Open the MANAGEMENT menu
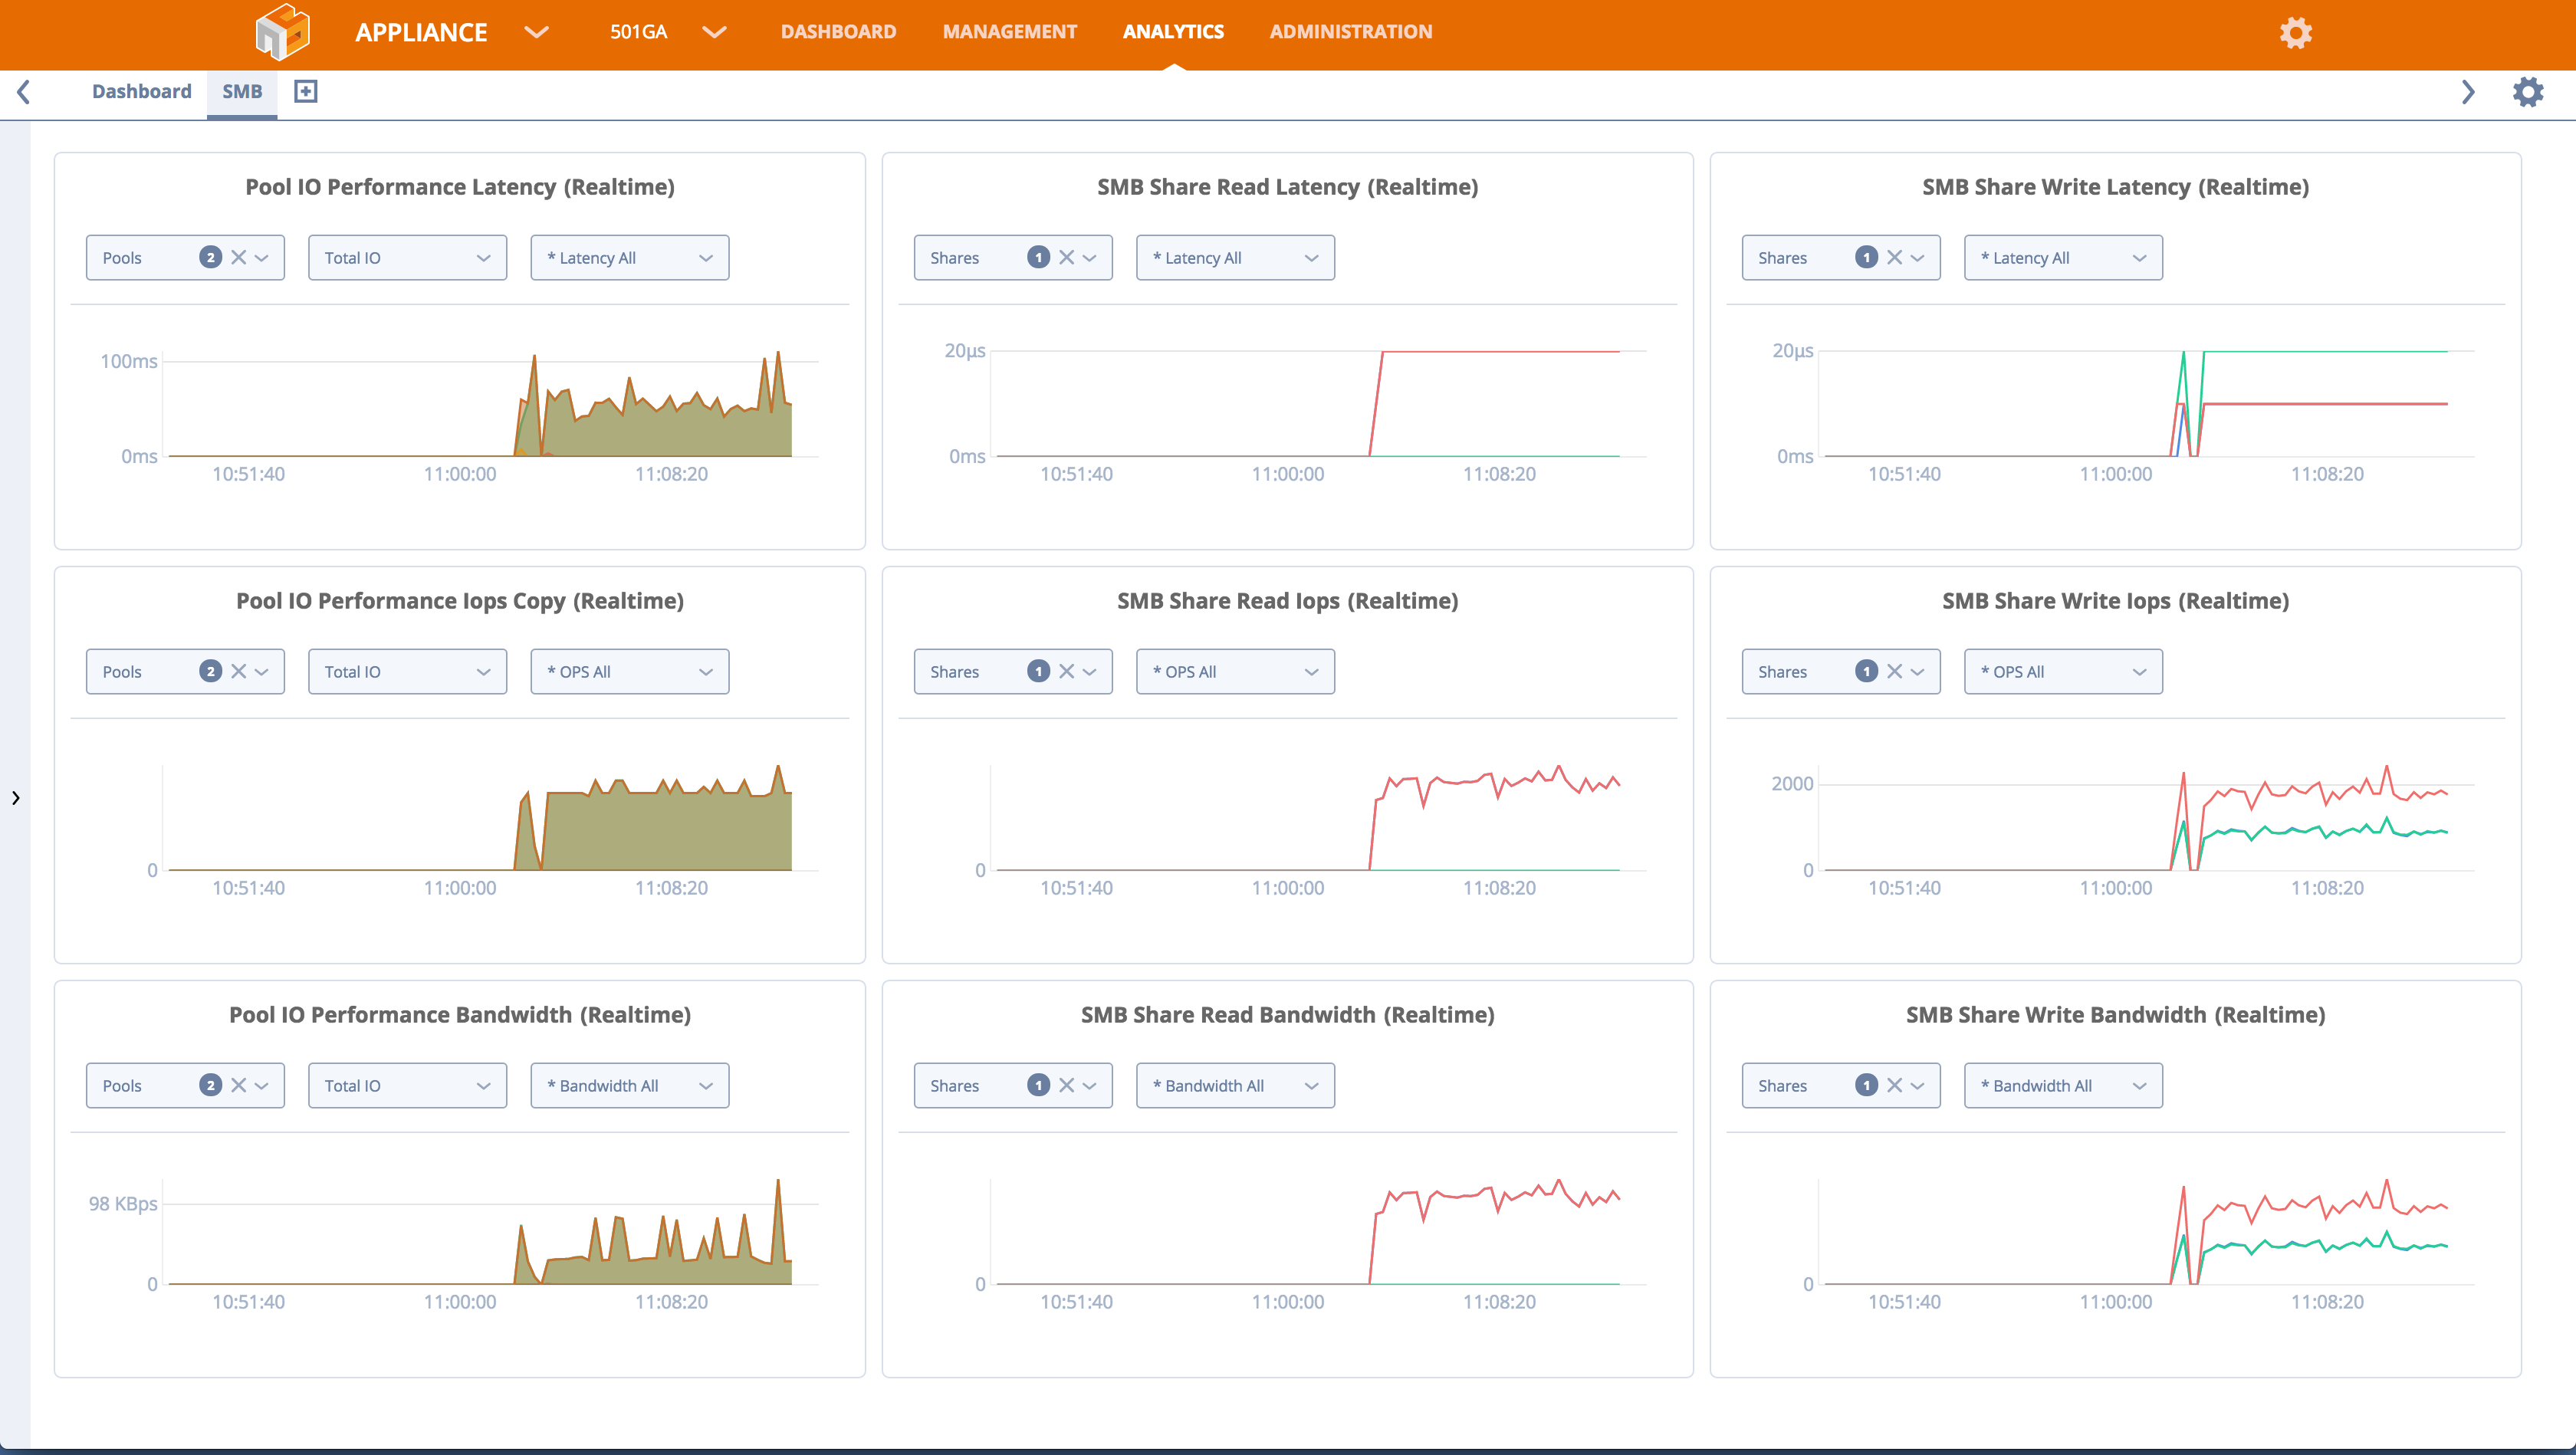The image size is (2576, 1455). coord(1009,32)
